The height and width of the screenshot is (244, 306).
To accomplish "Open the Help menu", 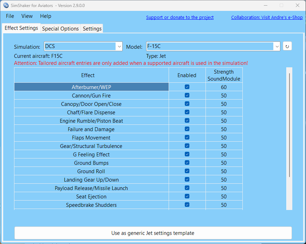I will (x=46, y=16).
